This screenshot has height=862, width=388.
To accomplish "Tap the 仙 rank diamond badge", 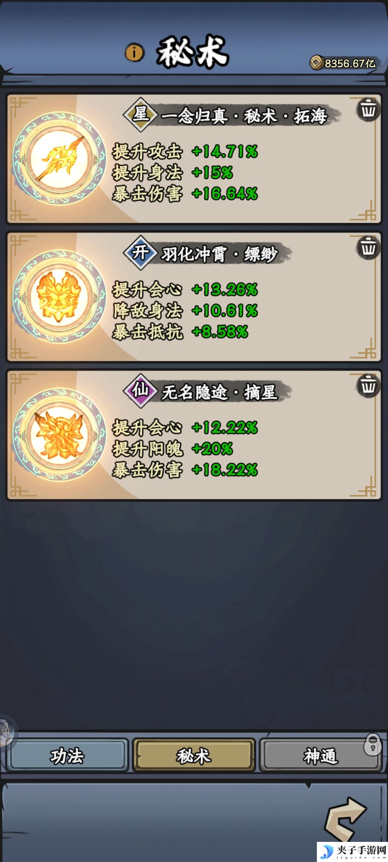I will 140,391.
